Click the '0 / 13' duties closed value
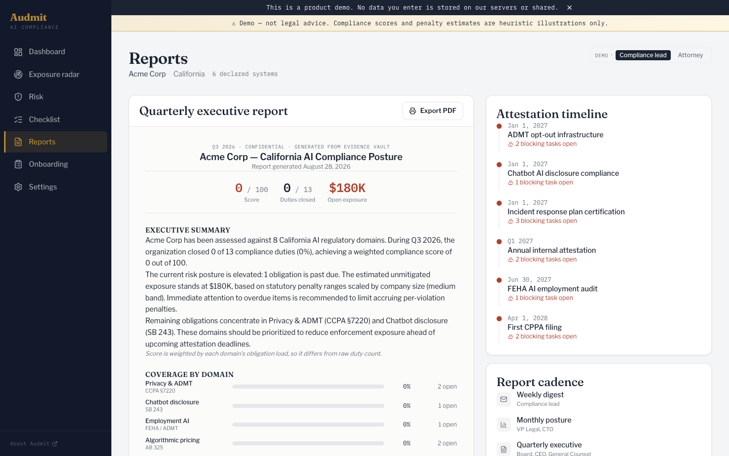The height and width of the screenshot is (456, 729). [x=298, y=188]
